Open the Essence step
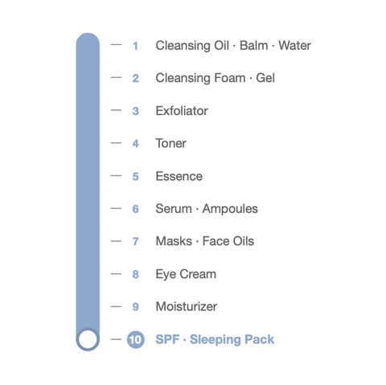 179,176
